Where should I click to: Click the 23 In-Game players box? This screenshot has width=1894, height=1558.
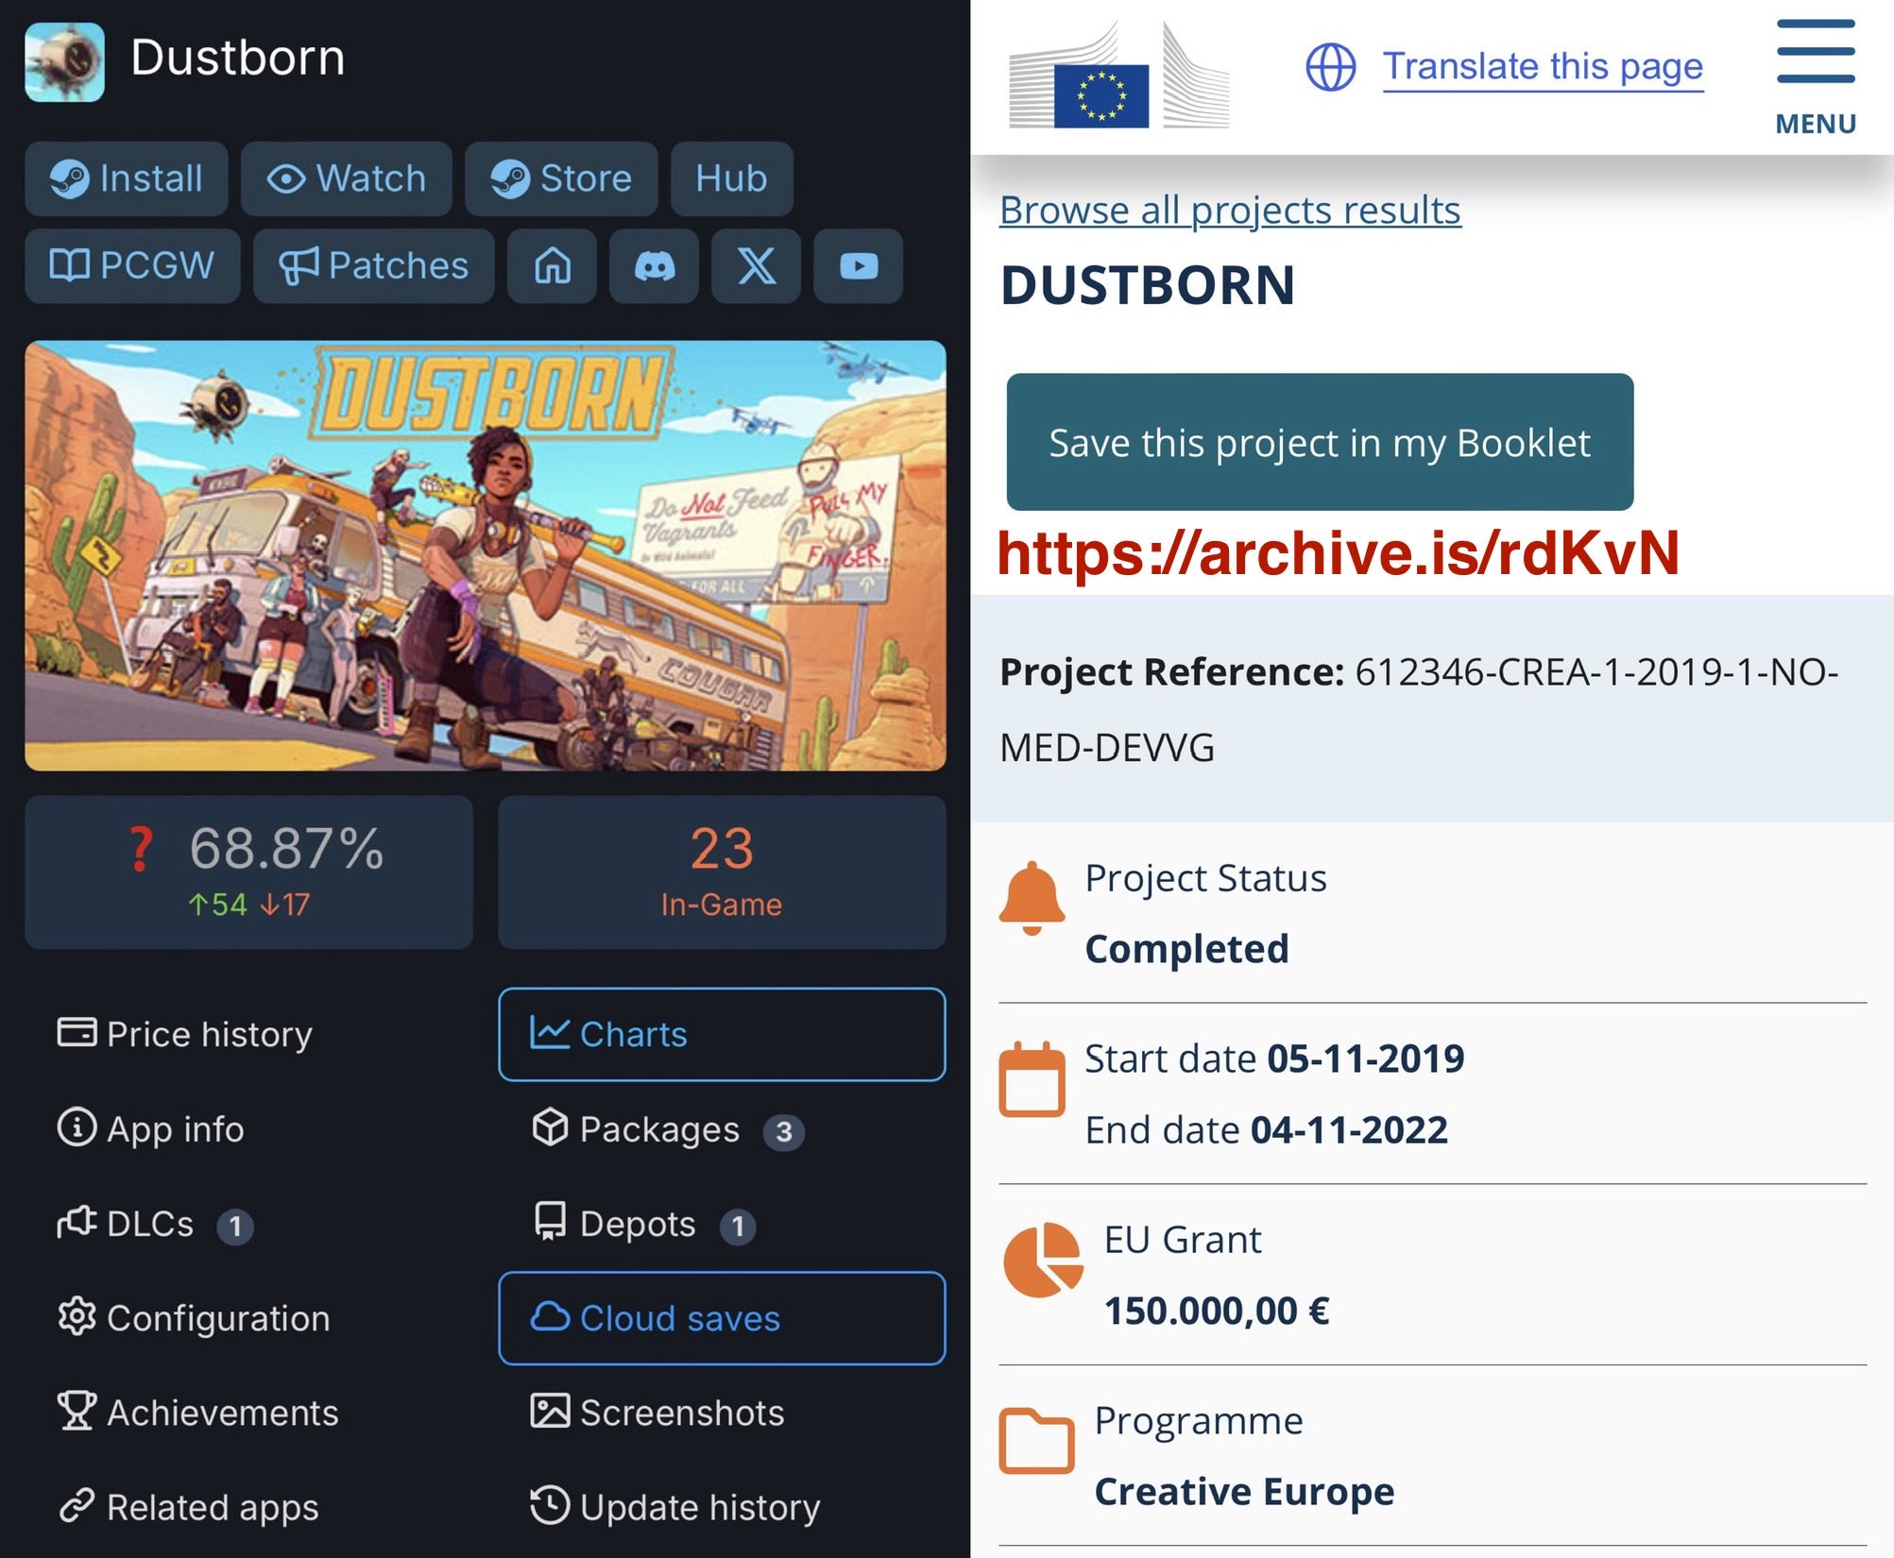click(x=722, y=872)
